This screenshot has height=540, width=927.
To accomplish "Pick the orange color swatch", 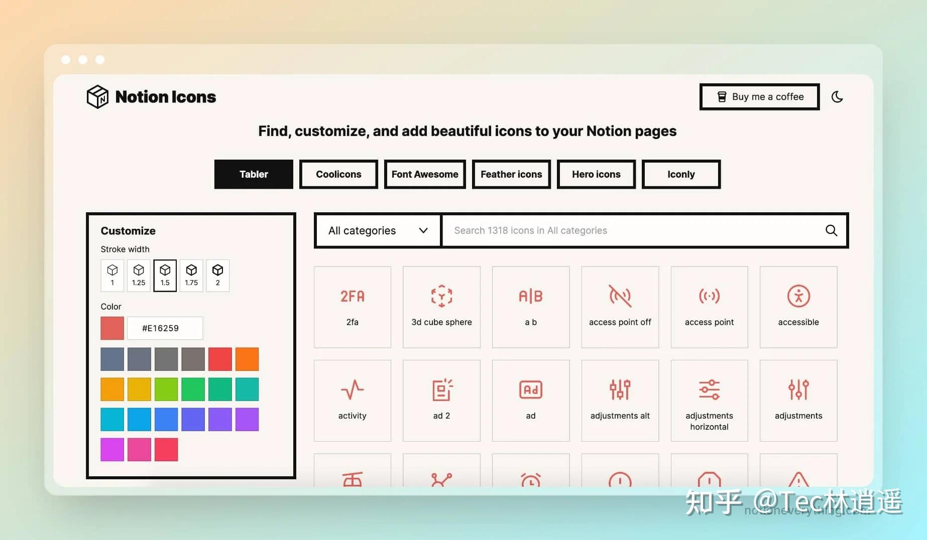I will pos(247,358).
